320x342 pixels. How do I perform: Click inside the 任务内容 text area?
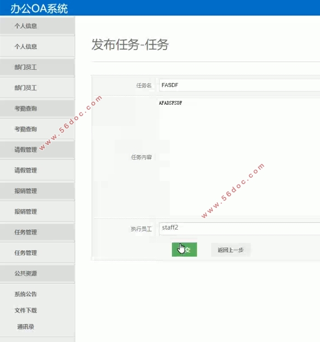(x=240, y=157)
